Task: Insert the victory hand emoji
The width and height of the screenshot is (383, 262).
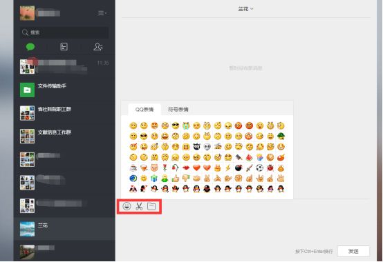Action: [x=207, y=179]
